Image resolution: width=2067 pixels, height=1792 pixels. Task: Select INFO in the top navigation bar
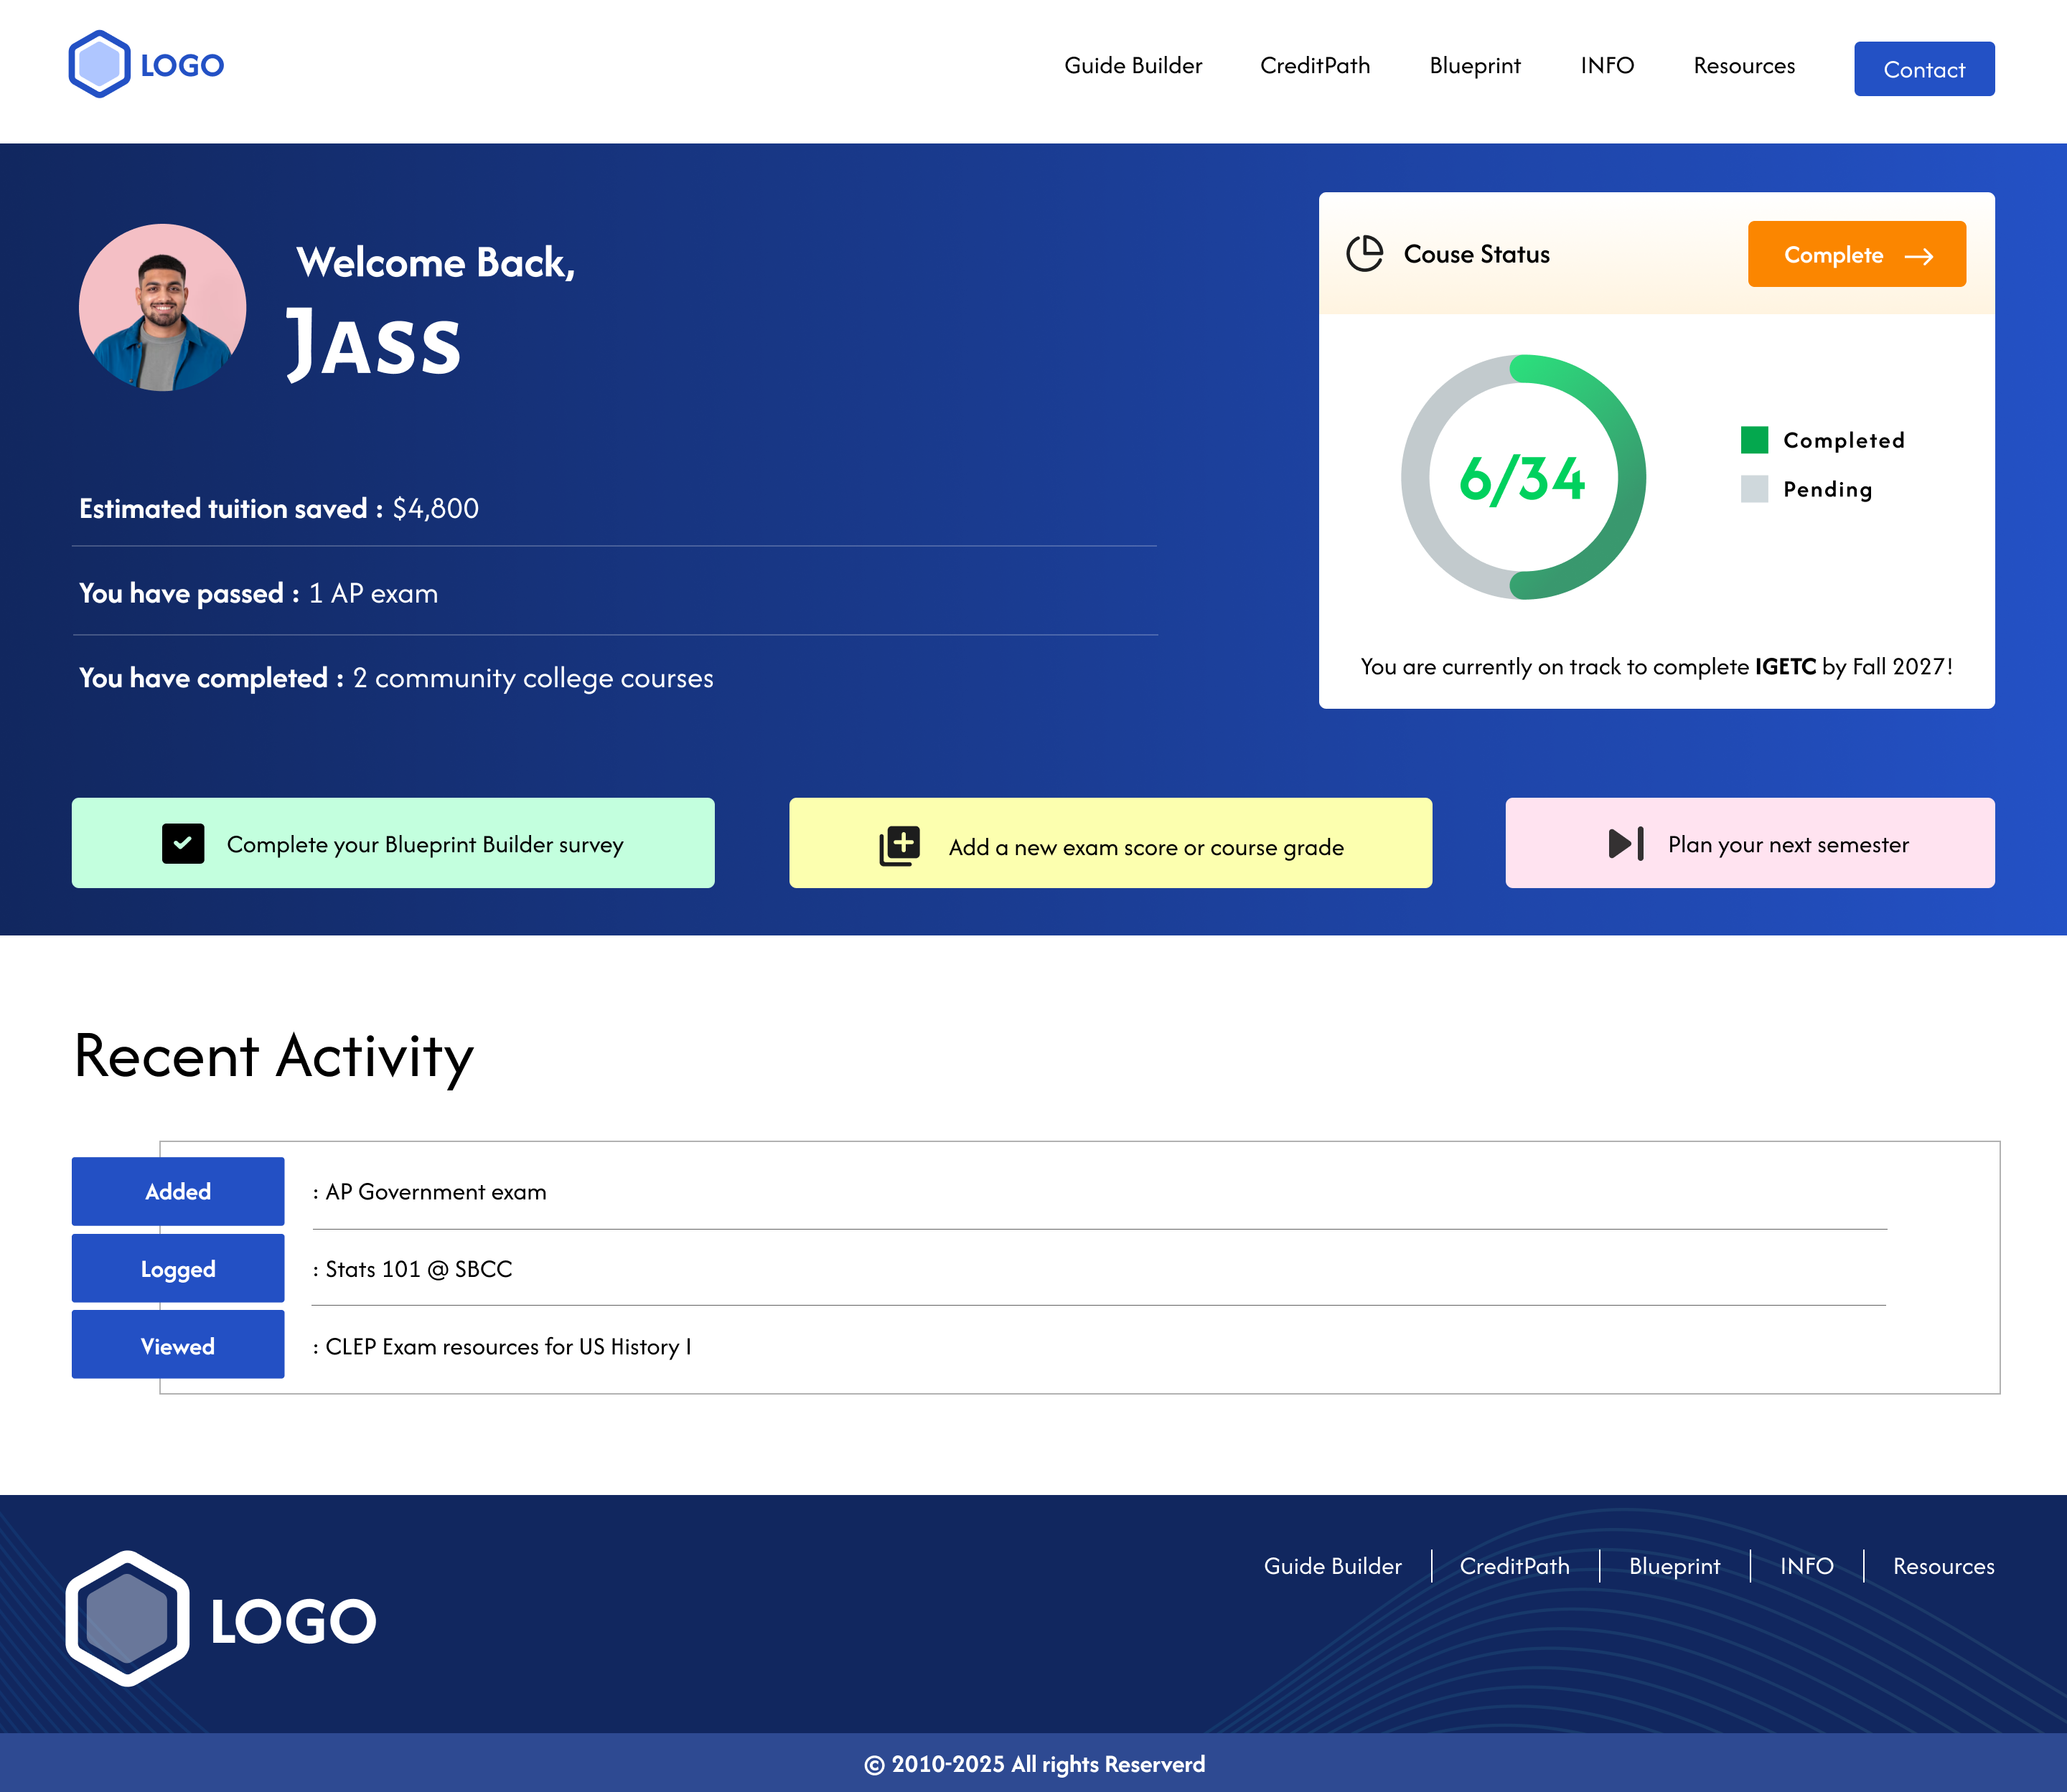click(x=1607, y=66)
